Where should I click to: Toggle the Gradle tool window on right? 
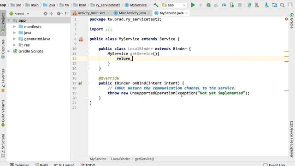click(x=292, y=21)
